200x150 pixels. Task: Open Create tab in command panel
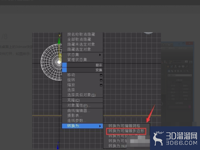(168, 66)
